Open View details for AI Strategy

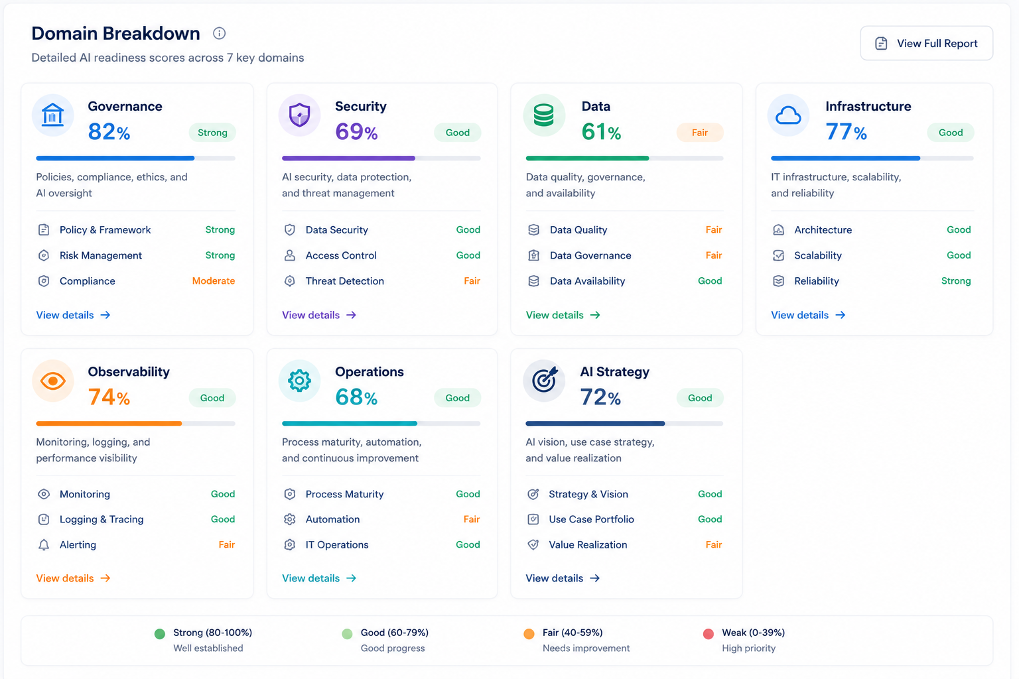[x=563, y=578]
